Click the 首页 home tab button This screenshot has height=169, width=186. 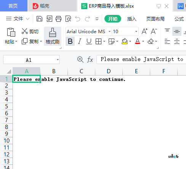[13, 6]
